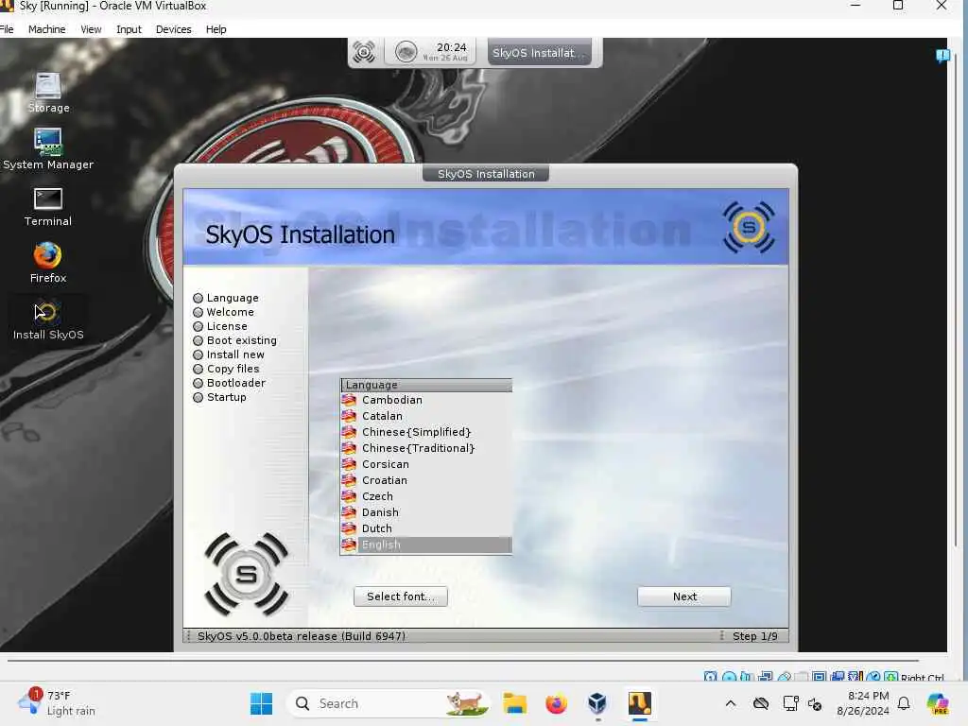Select the highlighted English language row
The height and width of the screenshot is (726, 968).
tap(426, 544)
